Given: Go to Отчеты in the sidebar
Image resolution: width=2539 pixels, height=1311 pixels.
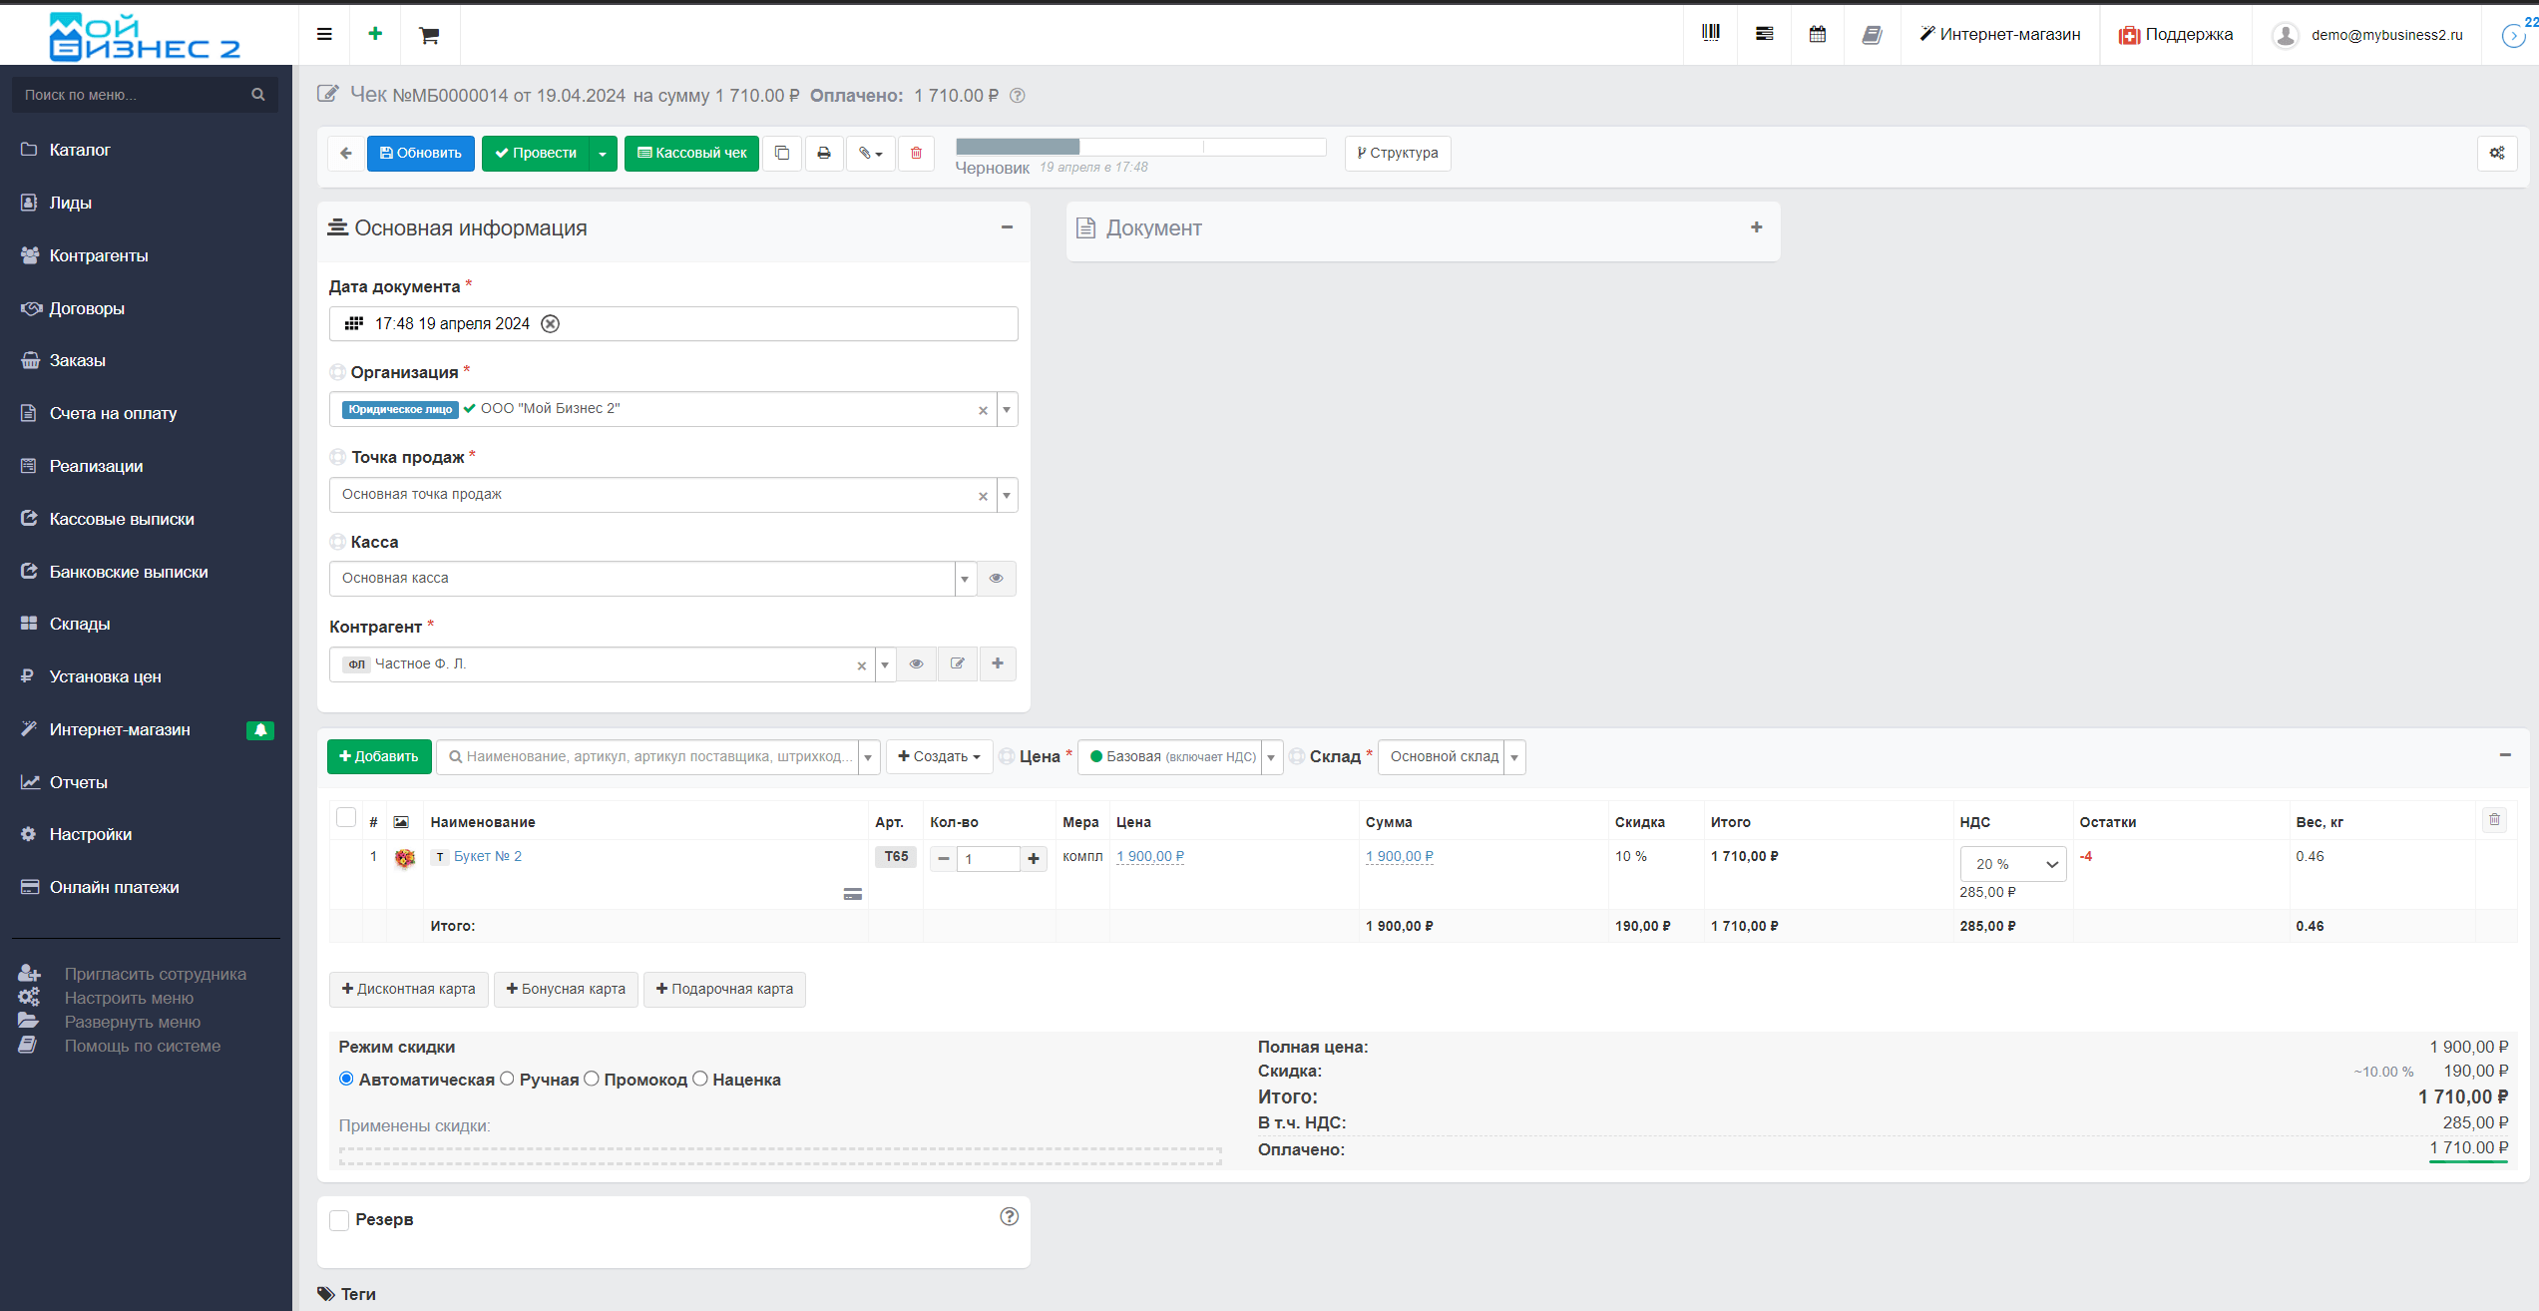Looking at the screenshot, I should click(78, 782).
